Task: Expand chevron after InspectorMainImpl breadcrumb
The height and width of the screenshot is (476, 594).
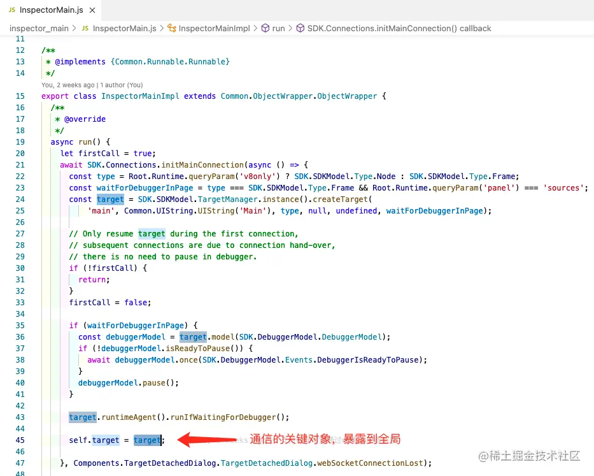Action: pos(255,29)
